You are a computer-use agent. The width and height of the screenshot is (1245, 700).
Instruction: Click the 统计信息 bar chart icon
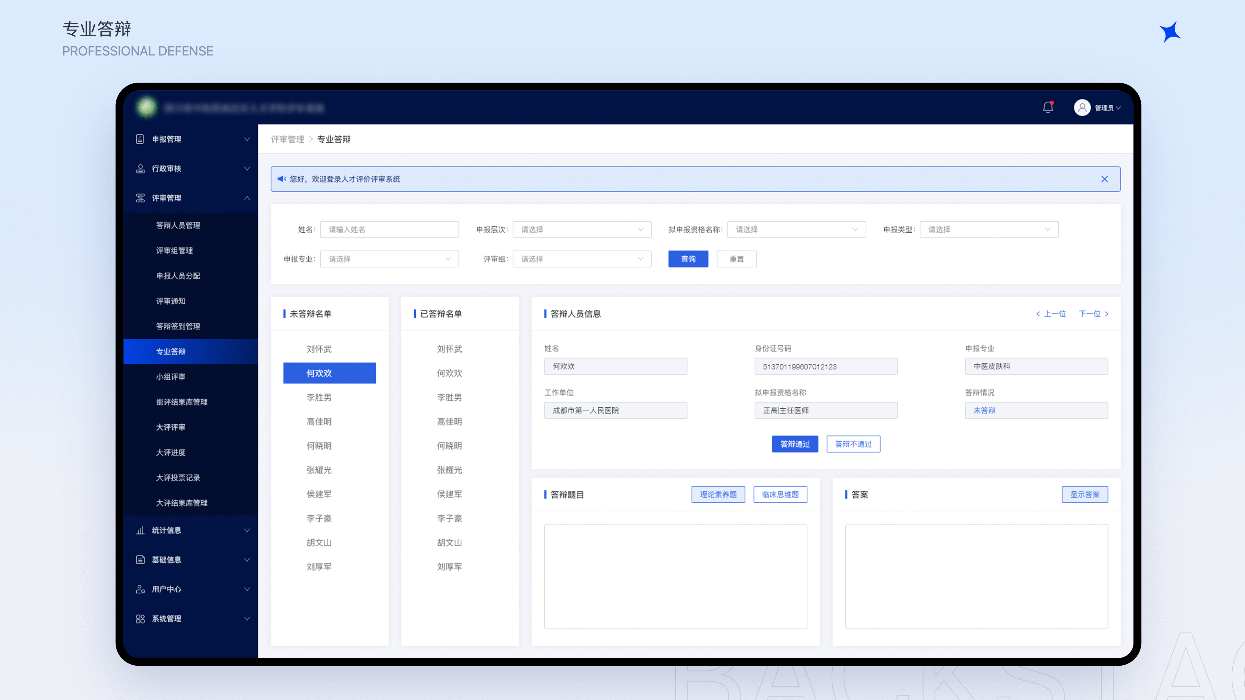140,531
